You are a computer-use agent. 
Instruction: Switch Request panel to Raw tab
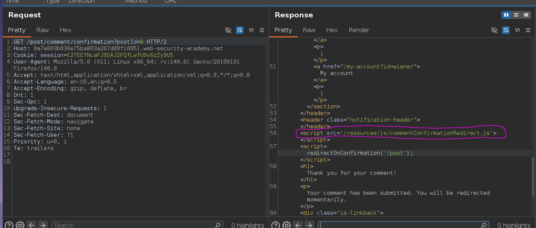43,30
